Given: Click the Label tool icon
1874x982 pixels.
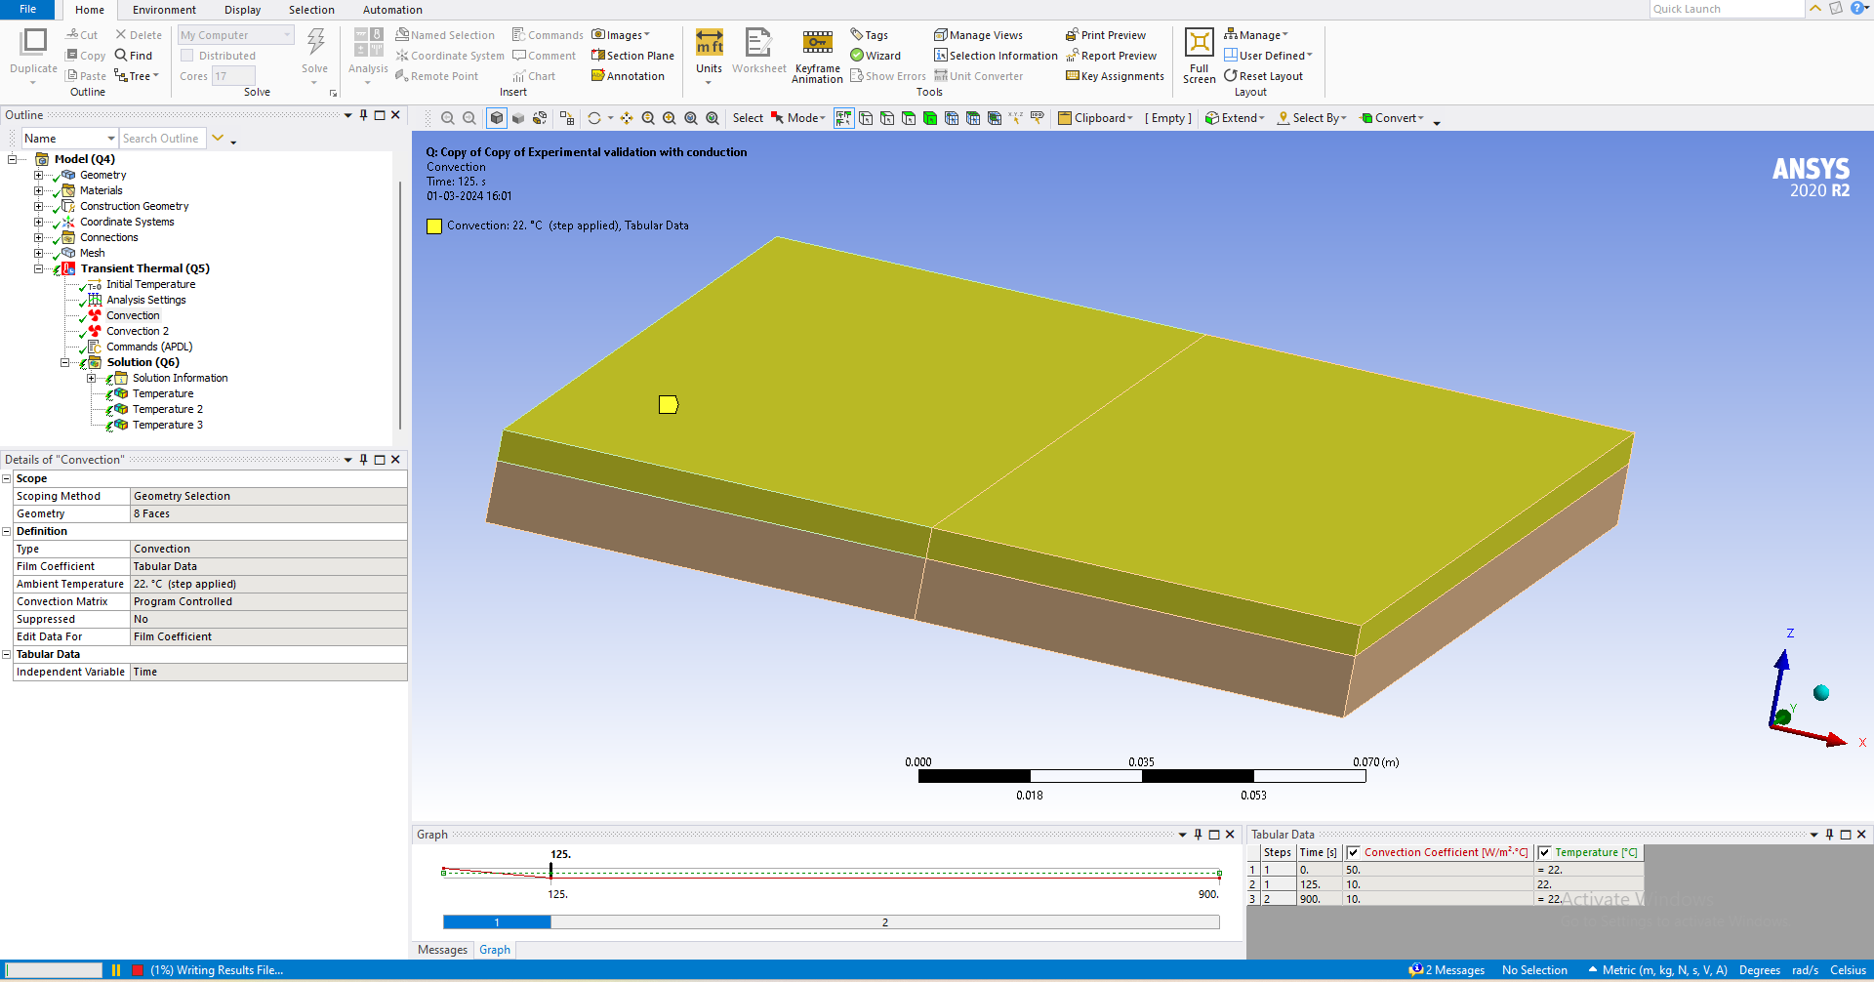Looking at the screenshot, I should click(1038, 118).
